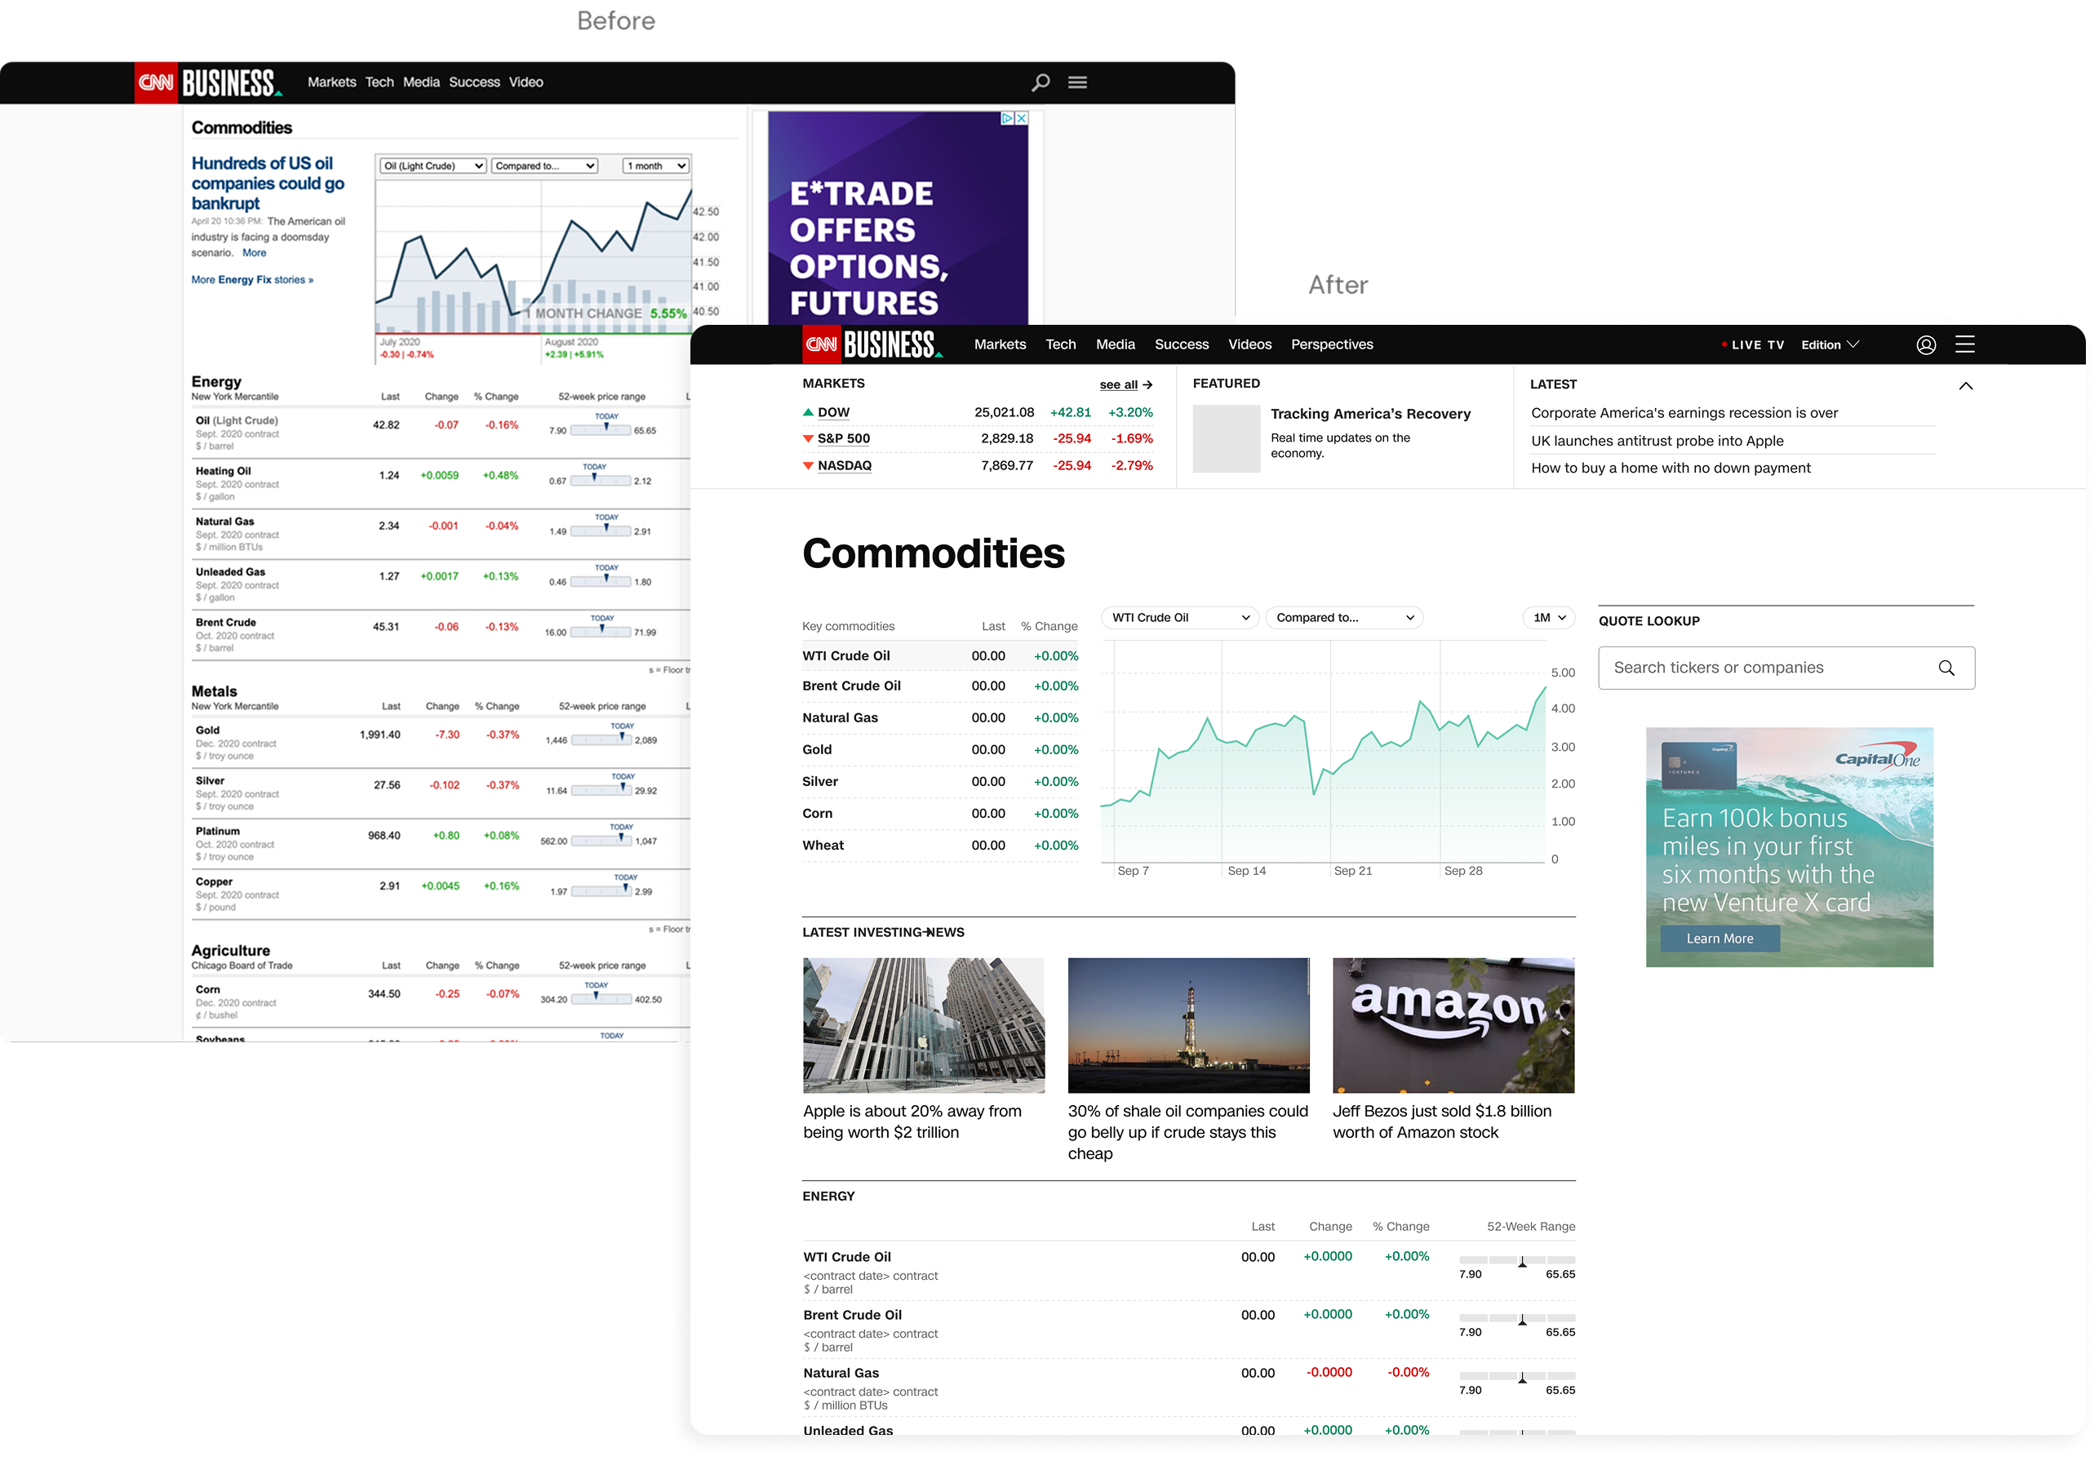Image resolution: width=2099 pixels, height=1461 pixels.
Task: Open the Edition dropdown in After header
Action: pyautogui.click(x=1831, y=344)
